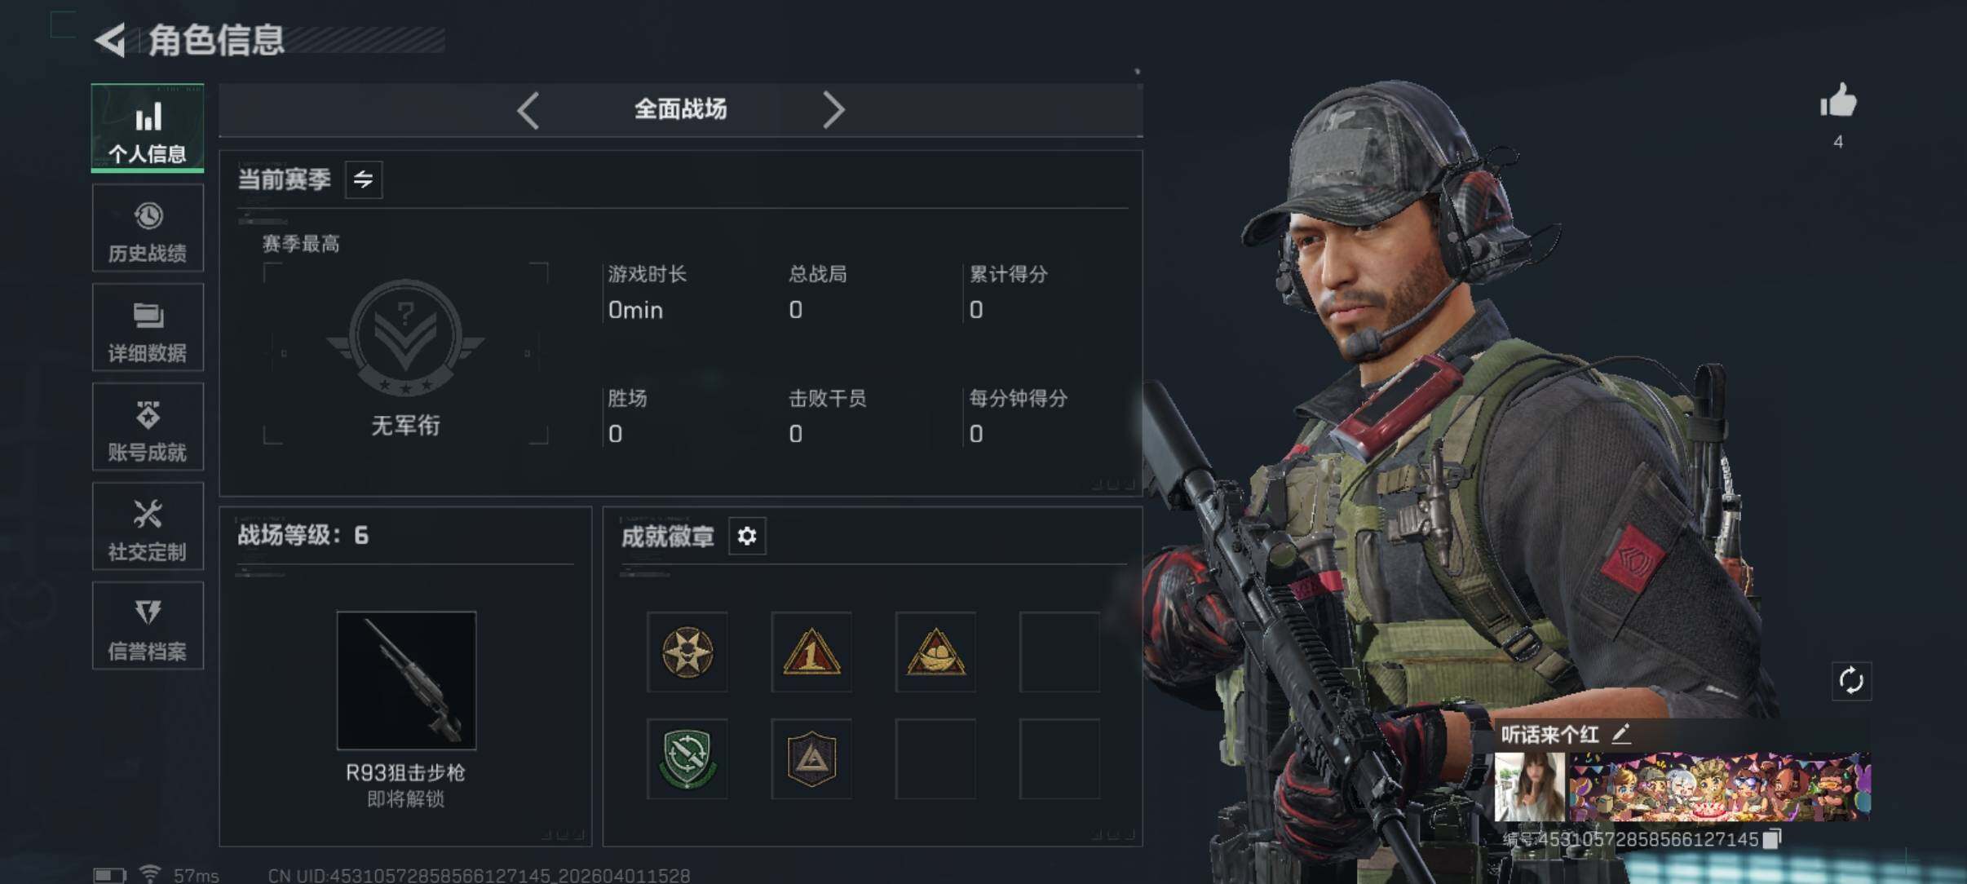Viewport: 1967px width, 884px height.
Task: Edit the nickname 听话来个红 with pencil icon
Action: [x=1621, y=734]
